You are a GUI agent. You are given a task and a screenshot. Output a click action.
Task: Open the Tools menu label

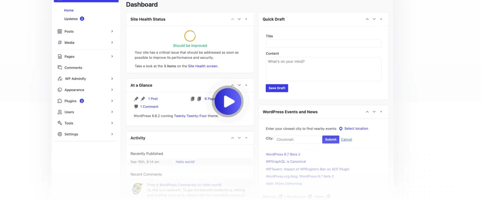point(69,123)
